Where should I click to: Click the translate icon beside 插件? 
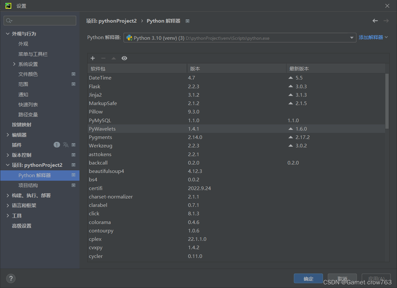coord(66,145)
